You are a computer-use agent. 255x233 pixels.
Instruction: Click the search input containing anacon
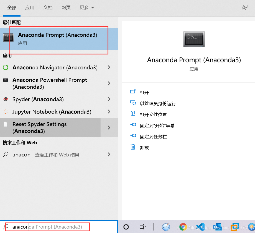58,227
